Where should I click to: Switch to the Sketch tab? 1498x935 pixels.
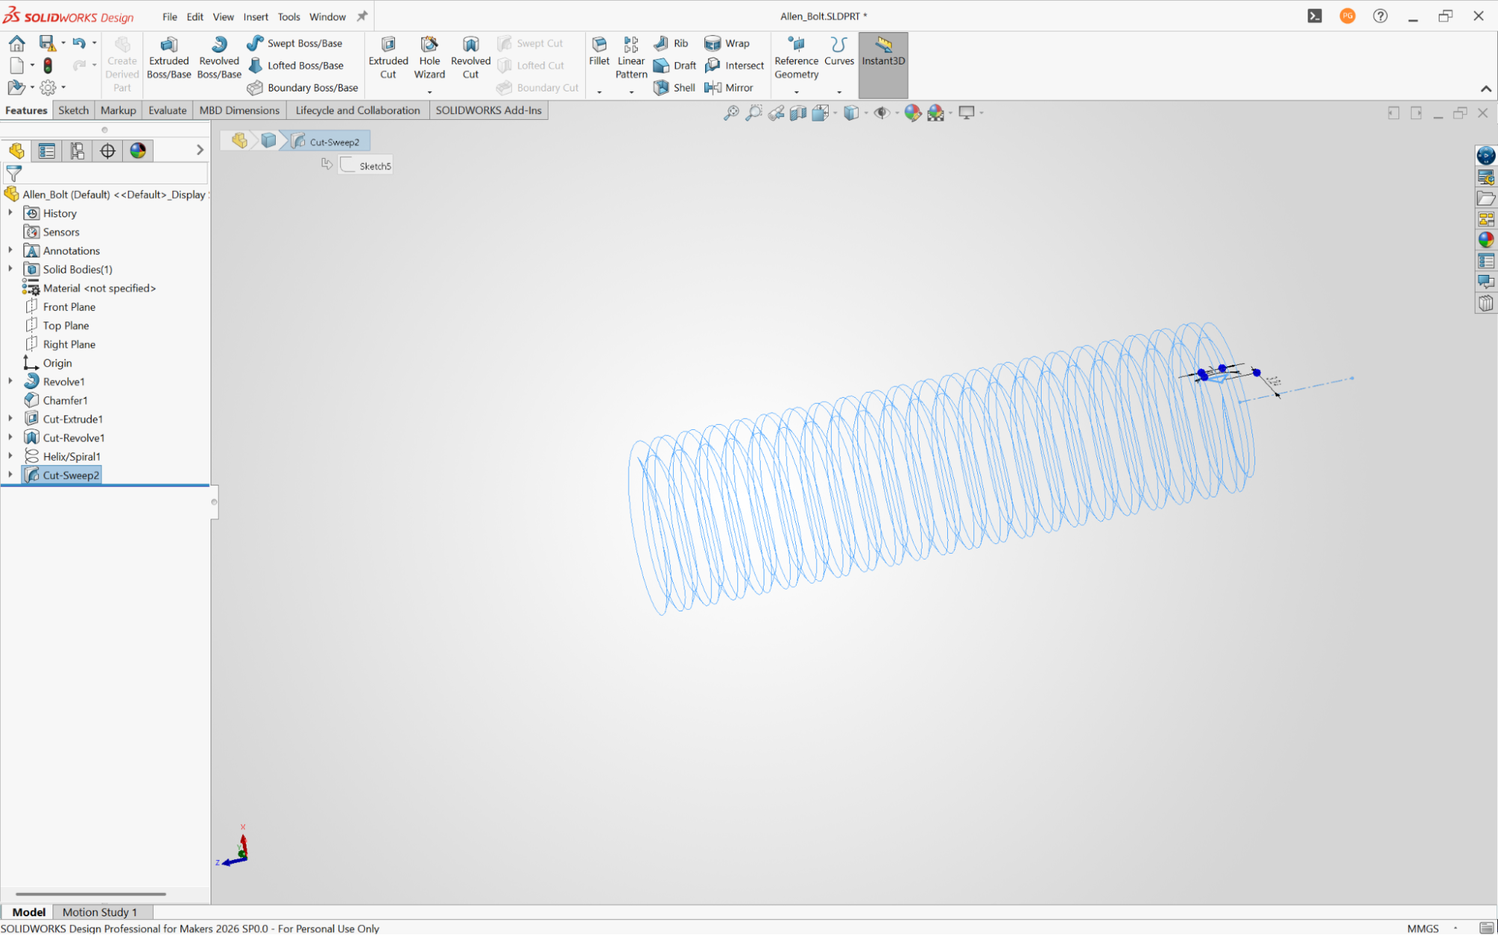[x=73, y=110]
